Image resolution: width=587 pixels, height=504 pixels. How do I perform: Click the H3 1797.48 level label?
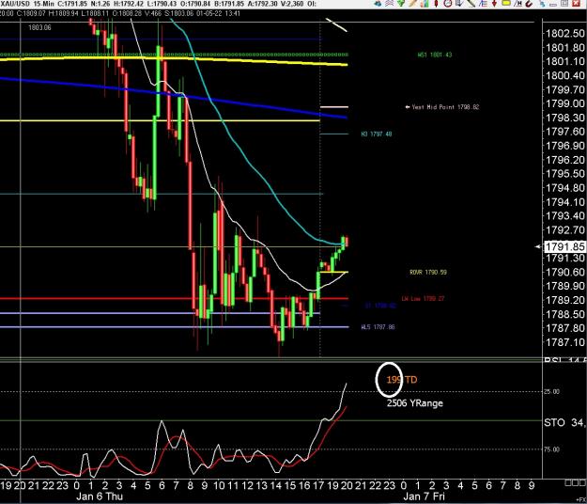point(377,134)
